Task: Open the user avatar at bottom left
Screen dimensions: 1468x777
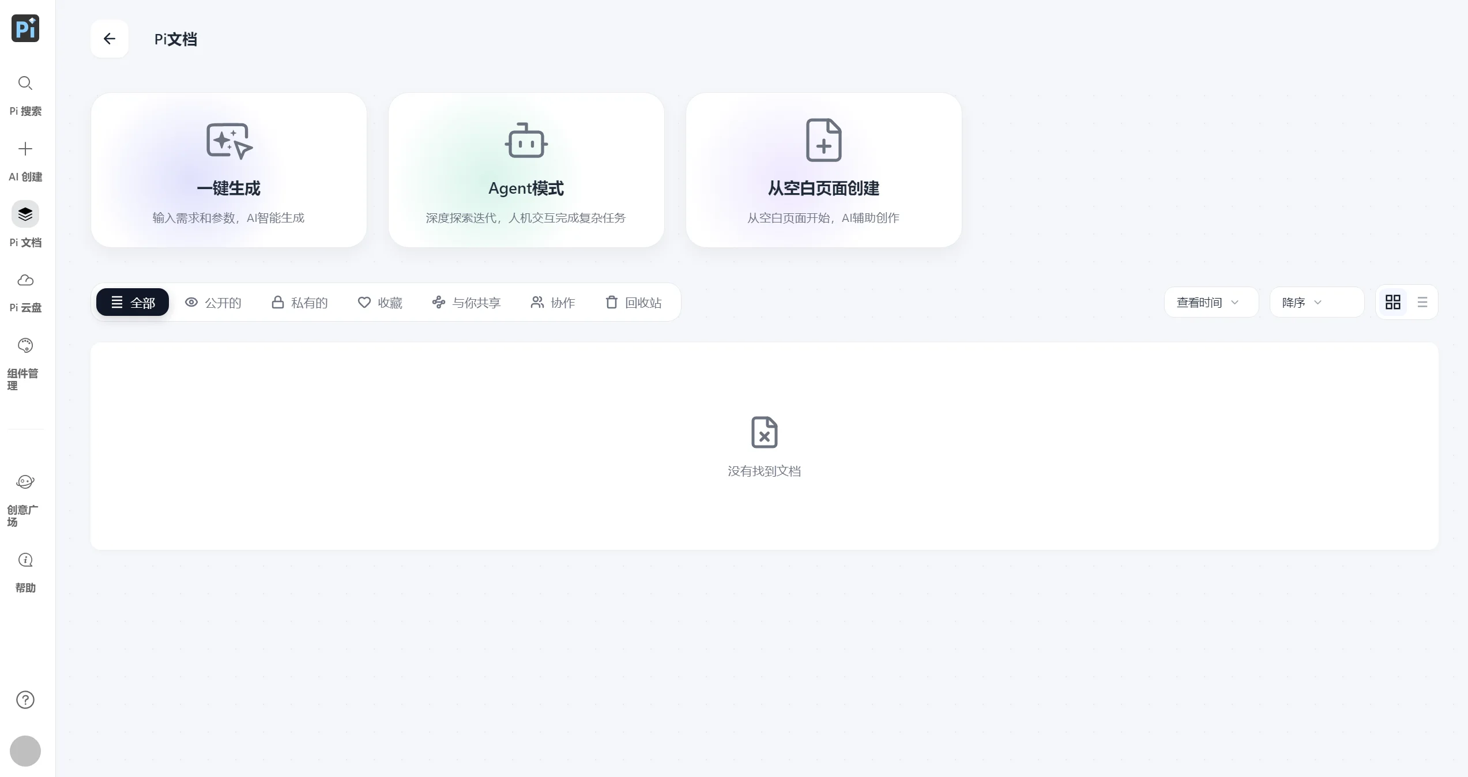Action: 25,751
